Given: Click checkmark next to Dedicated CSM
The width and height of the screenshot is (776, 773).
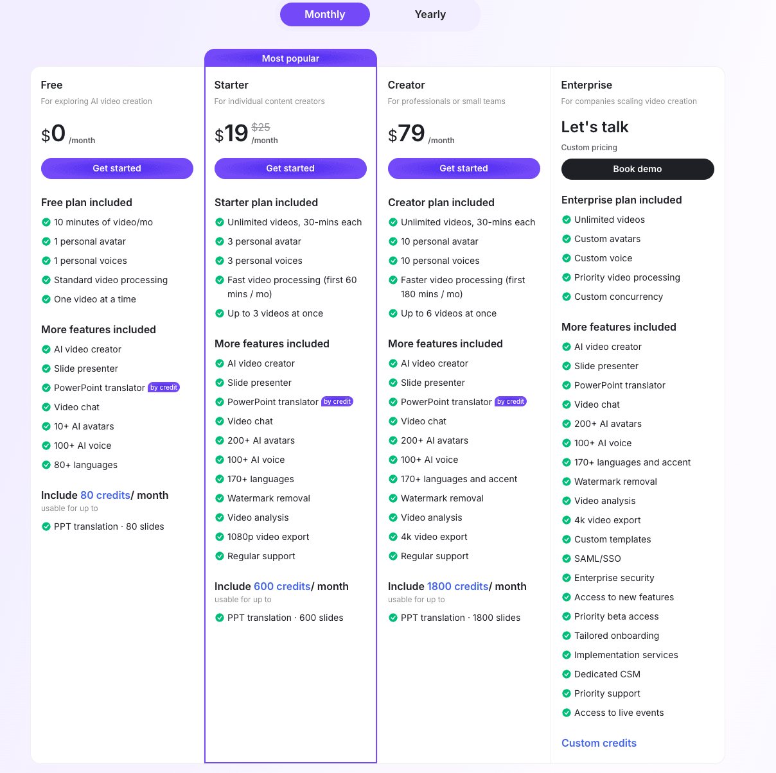Looking at the screenshot, I should coord(567,674).
